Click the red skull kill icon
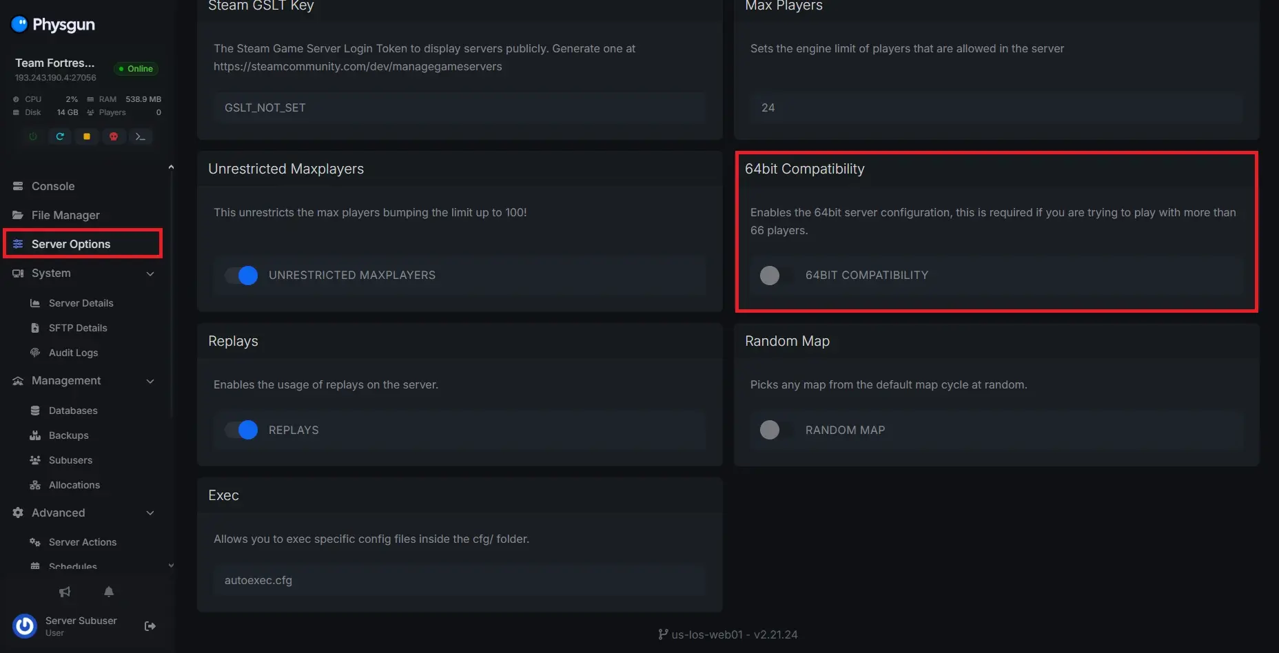This screenshot has width=1279, height=653. click(x=114, y=136)
